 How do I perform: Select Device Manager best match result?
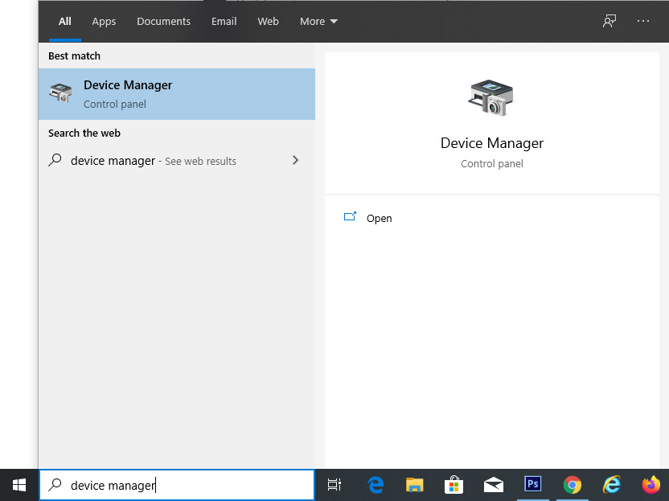(177, 94)
